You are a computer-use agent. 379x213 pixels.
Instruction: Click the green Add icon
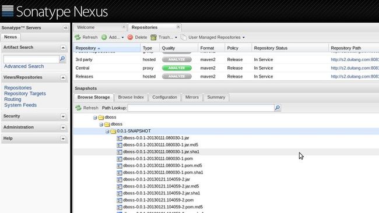click(x=104, y=37)
